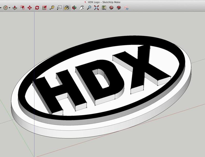Activate the Rotate tool with circular arrows

click(37, 8)
